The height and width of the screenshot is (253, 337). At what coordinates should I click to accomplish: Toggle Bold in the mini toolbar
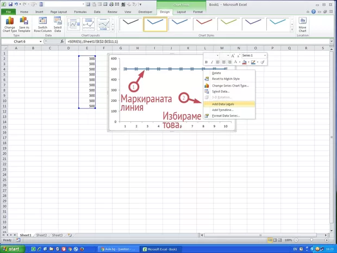(x=207, y=63)
